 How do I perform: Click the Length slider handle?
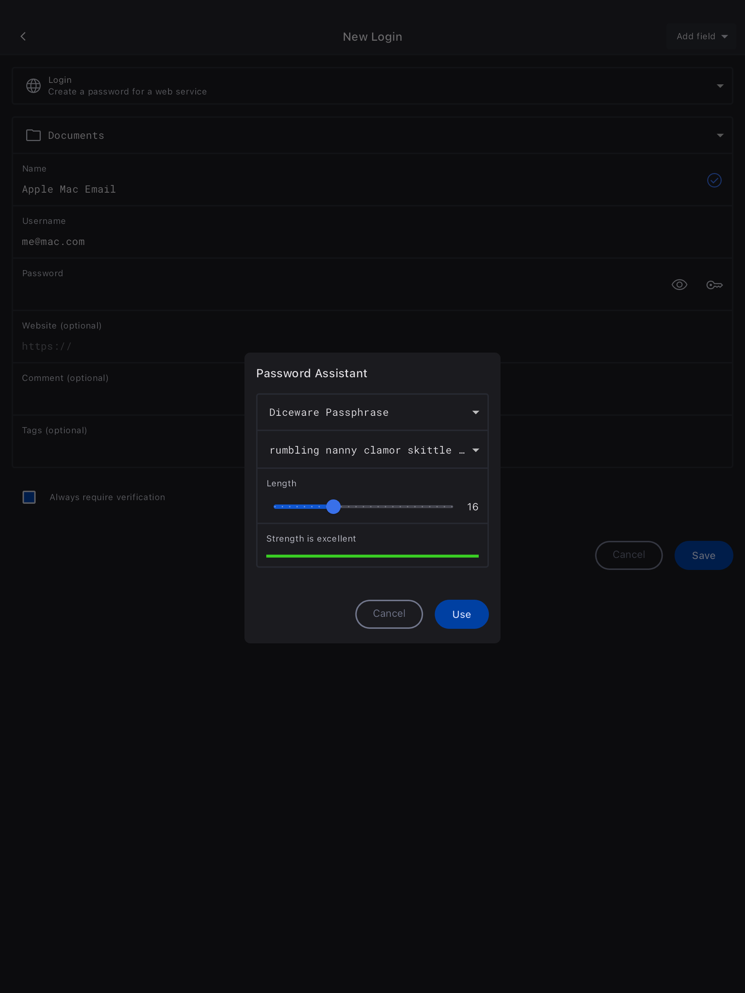pyautogui.click(x=334, y=506)
